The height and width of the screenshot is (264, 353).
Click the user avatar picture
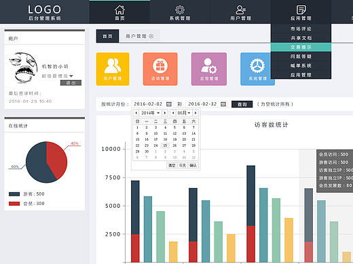point(23,67)
